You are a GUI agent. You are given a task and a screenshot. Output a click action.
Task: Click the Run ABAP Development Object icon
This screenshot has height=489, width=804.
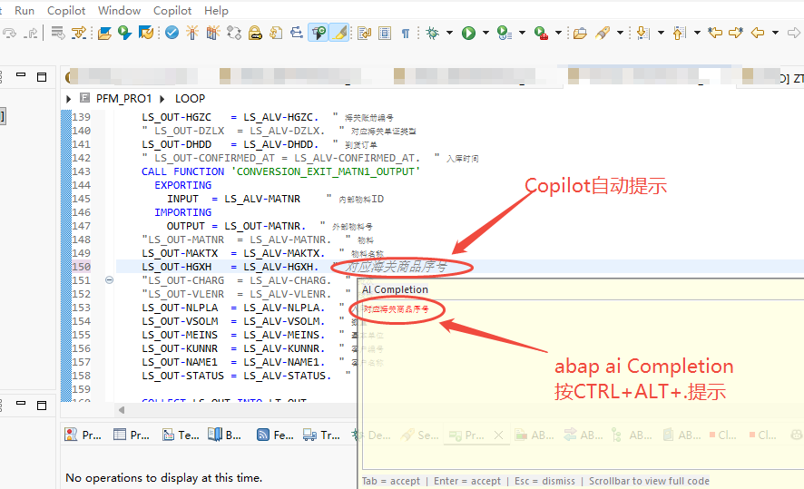point(124,34)
